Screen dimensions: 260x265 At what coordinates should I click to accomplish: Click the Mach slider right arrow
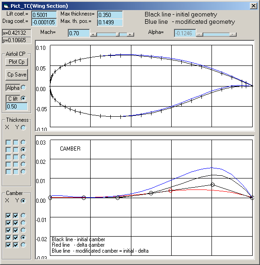pos(130,34)
